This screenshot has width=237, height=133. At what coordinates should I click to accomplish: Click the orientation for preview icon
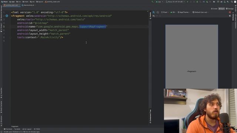[x=158, y=12]
